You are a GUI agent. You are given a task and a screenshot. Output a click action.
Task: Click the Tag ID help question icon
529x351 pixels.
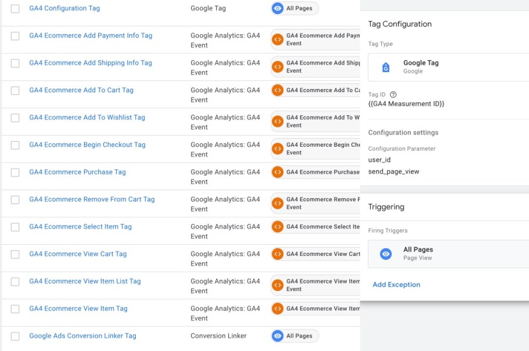pyautogui.click(x=393, y=95)
